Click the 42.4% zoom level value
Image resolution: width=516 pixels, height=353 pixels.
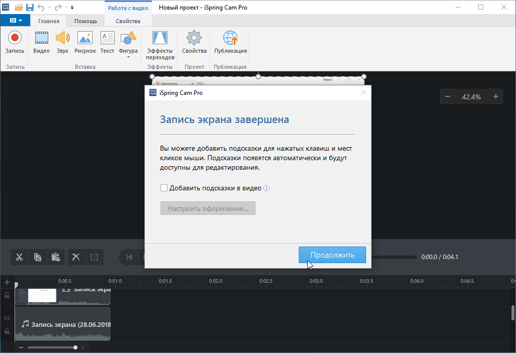pos(471,97)
